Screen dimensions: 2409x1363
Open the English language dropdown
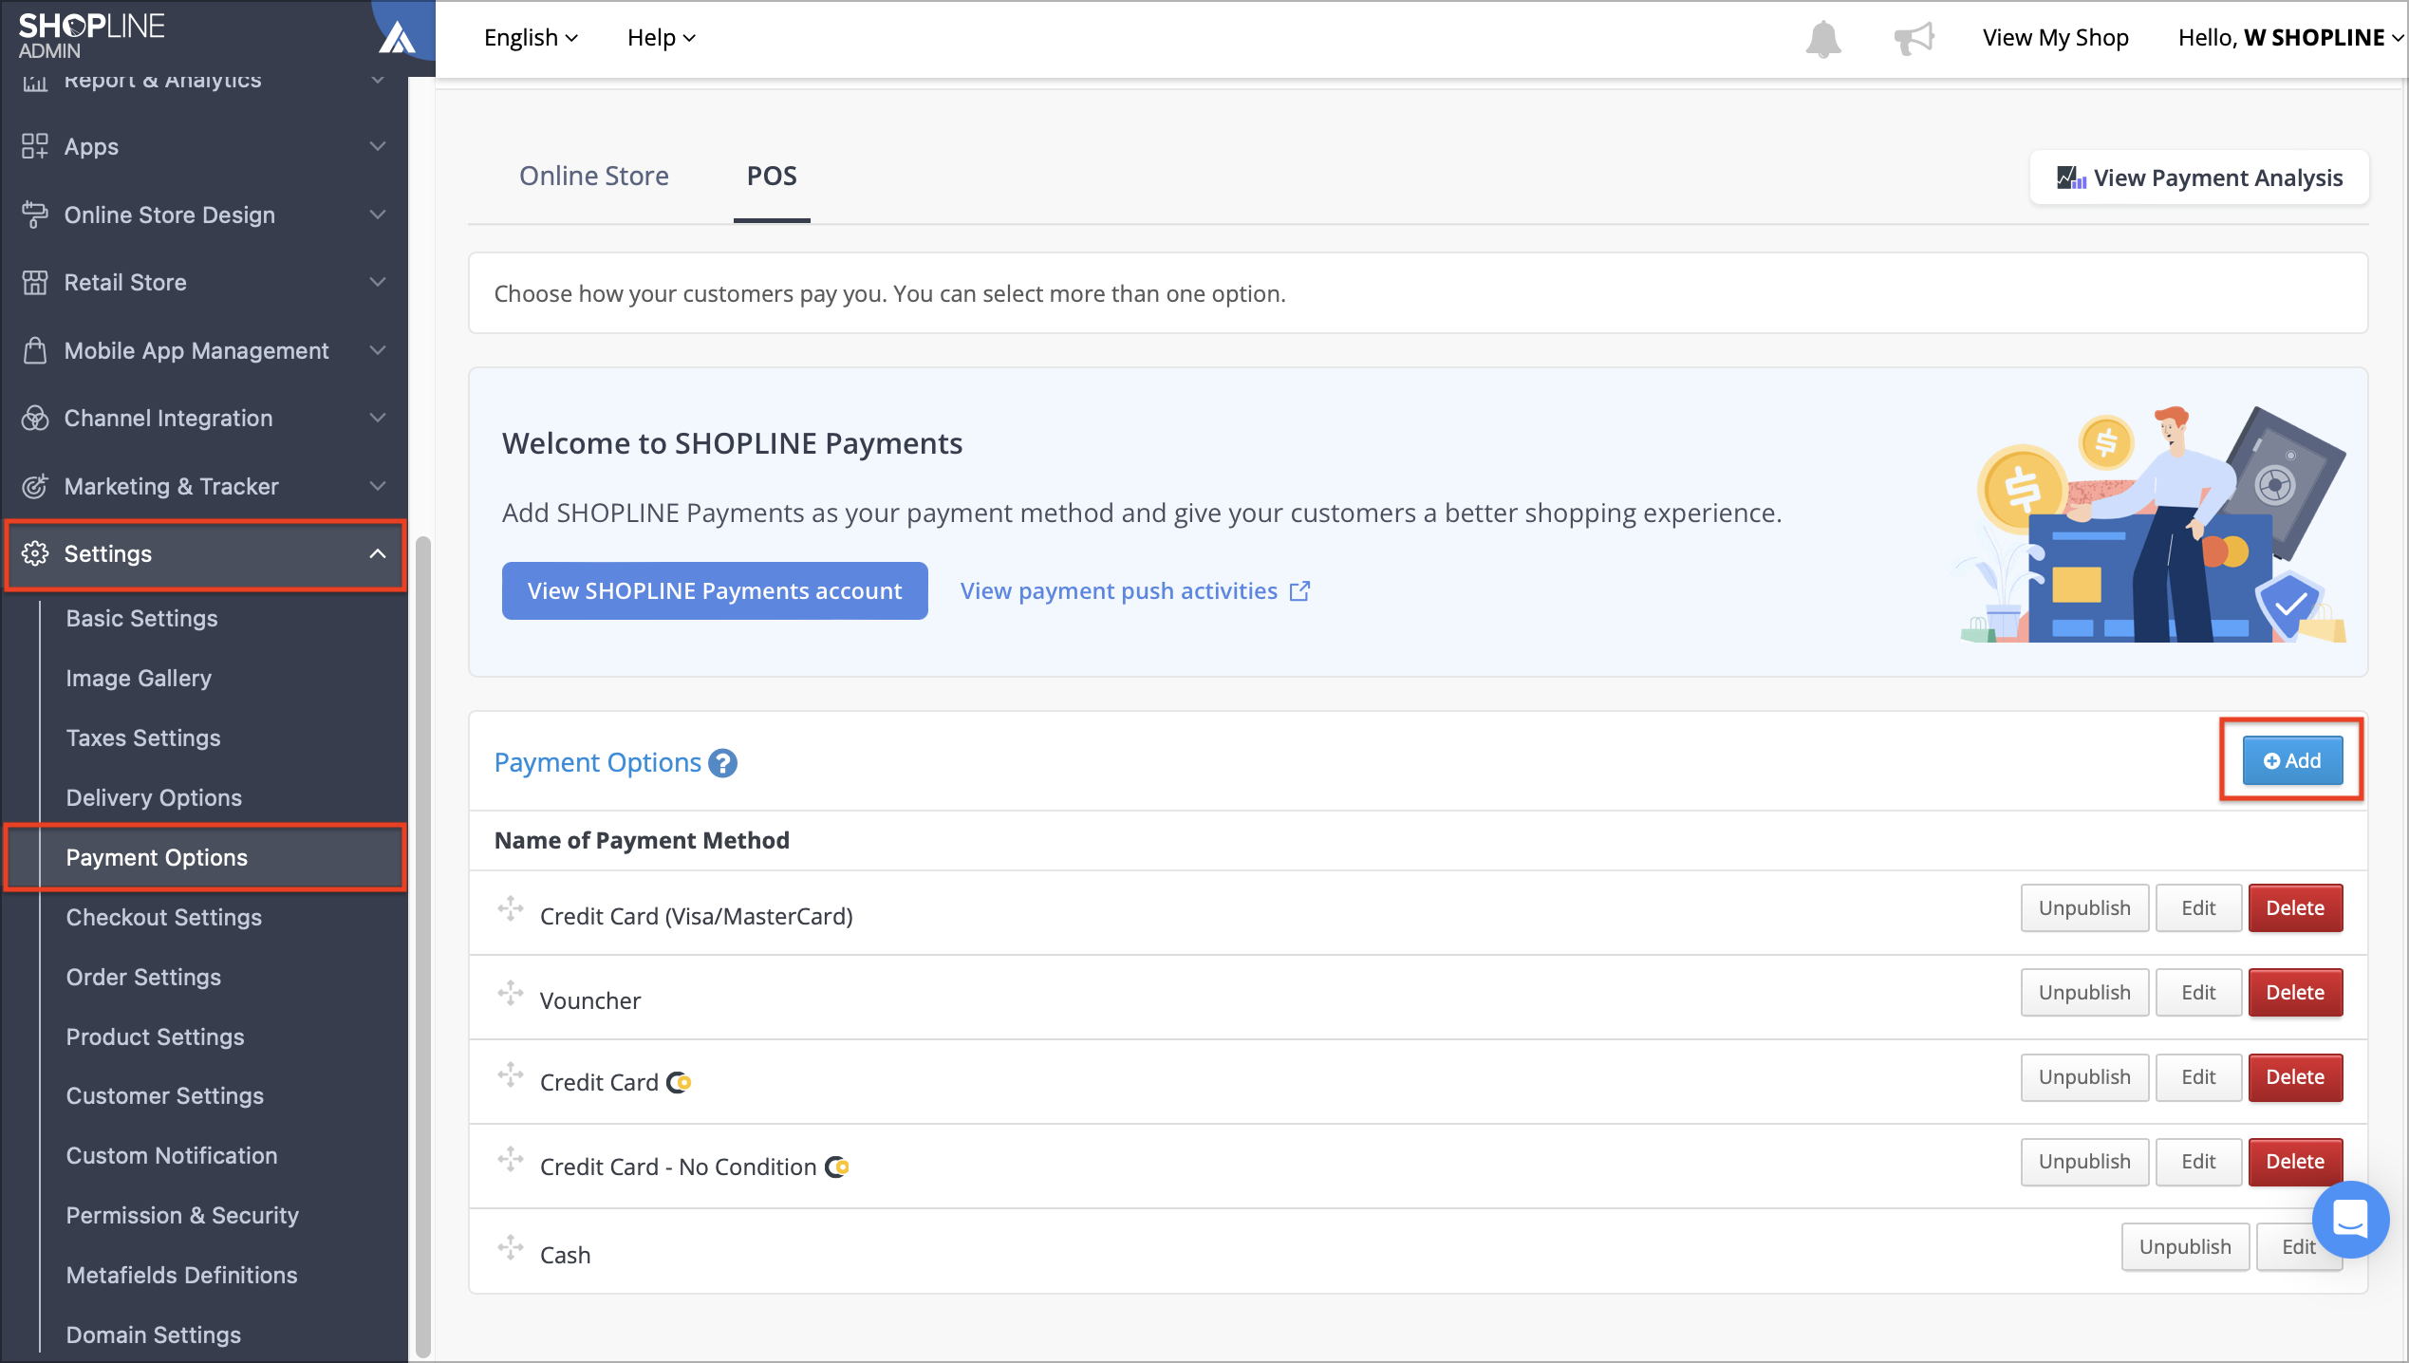[531, 38]
